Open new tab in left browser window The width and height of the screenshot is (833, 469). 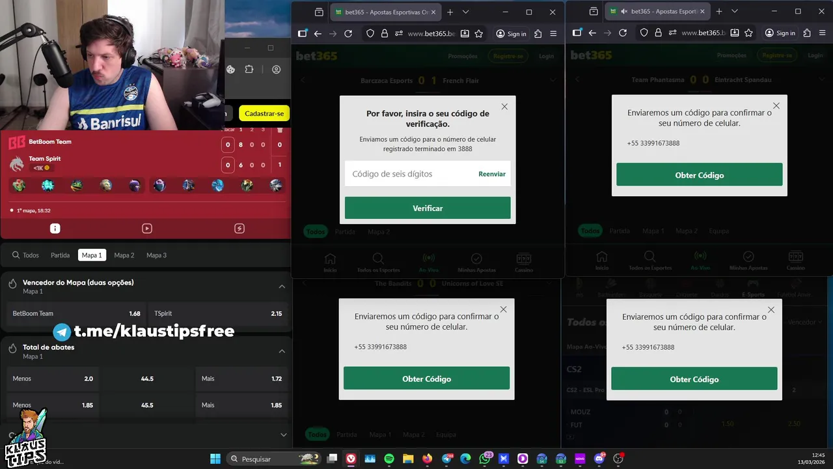(x=450, y=12)
